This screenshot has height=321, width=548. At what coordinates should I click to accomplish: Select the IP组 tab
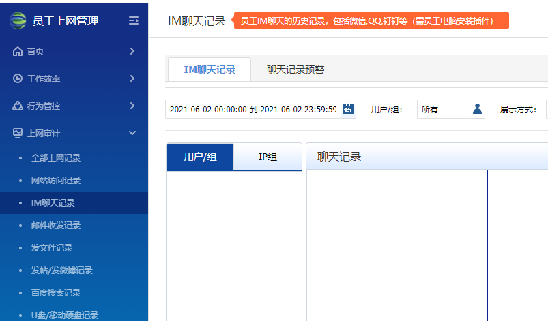pos(268,157)
